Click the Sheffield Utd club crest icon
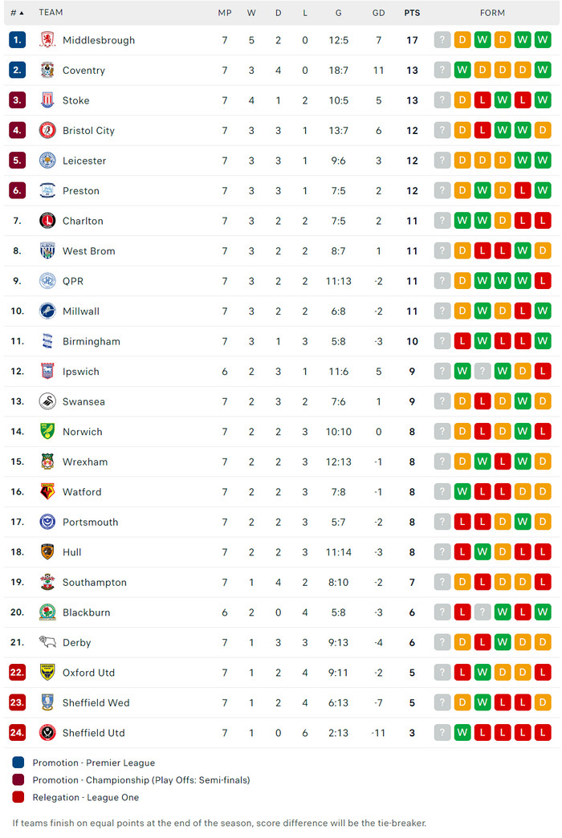This screenshot has width=562, height=838. [x=47, y=733]
